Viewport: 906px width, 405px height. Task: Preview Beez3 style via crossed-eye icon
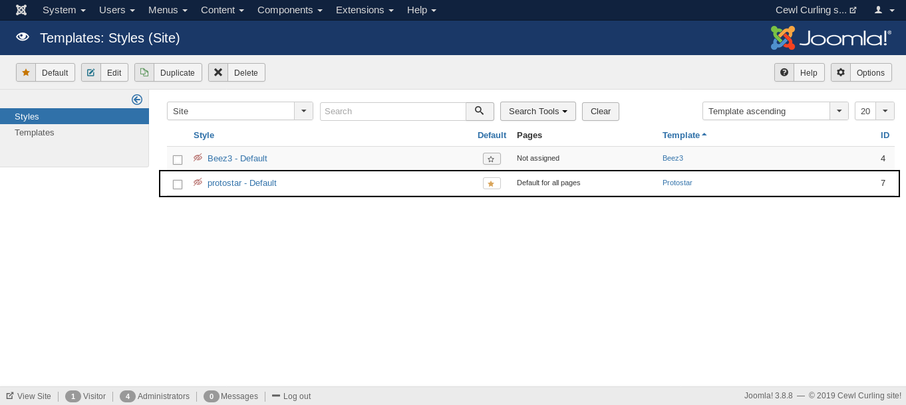click(x=198, y=158)
